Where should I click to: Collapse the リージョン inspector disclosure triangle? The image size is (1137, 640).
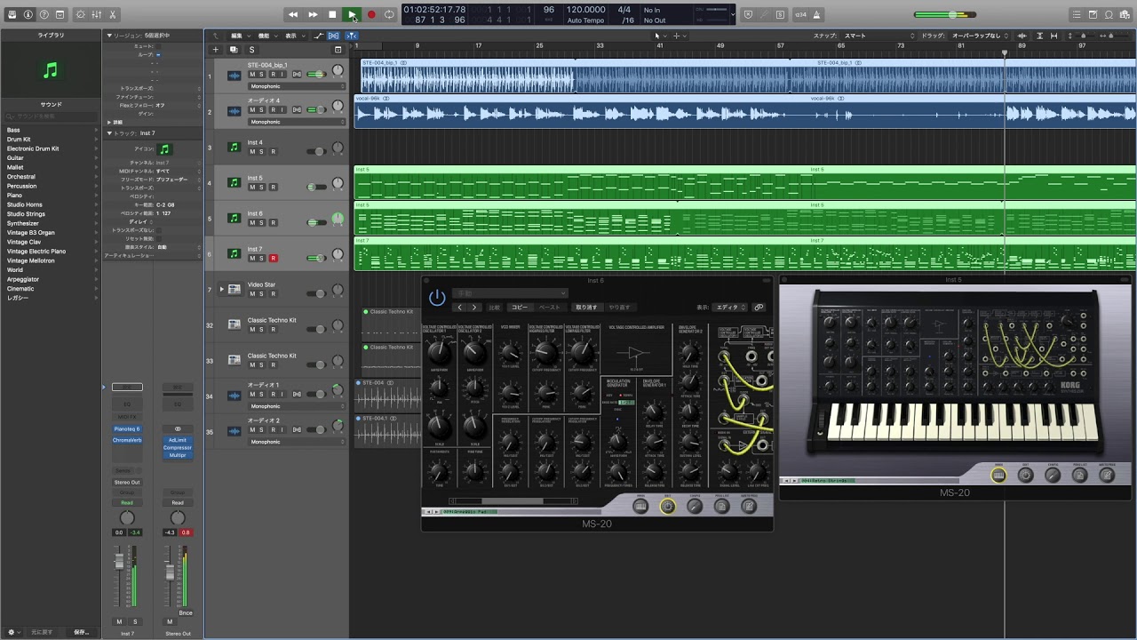coord(108,36)
